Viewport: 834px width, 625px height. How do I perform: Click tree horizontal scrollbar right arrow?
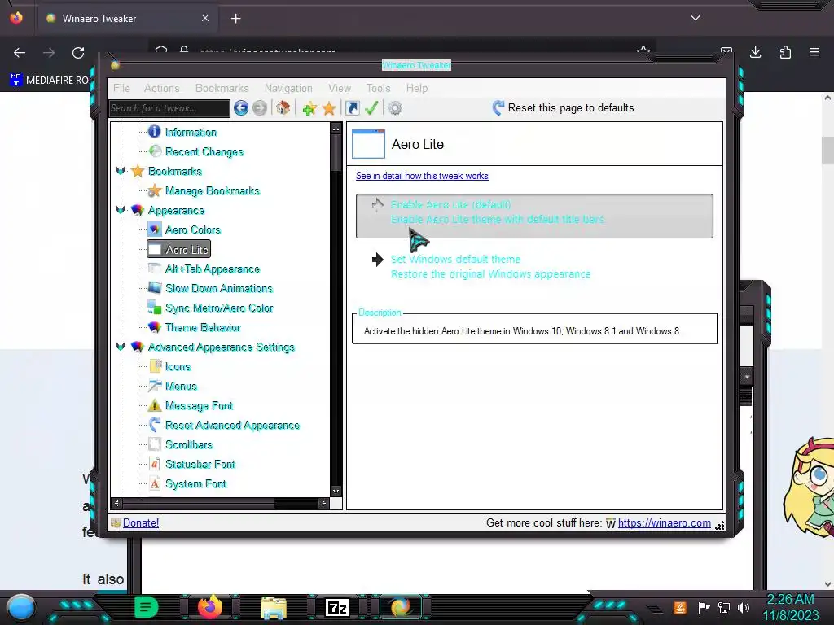pos(323,503)
